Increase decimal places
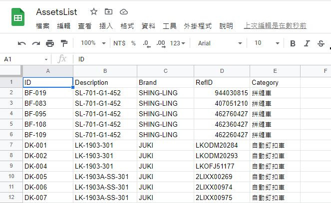 (161, 43)
